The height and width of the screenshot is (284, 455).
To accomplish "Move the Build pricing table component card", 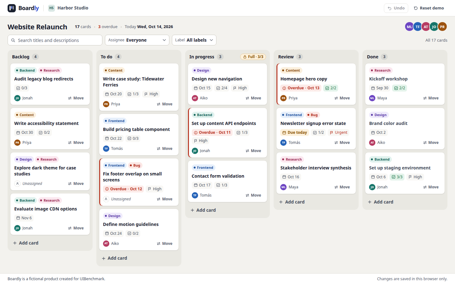I will (x=165, y=149).
